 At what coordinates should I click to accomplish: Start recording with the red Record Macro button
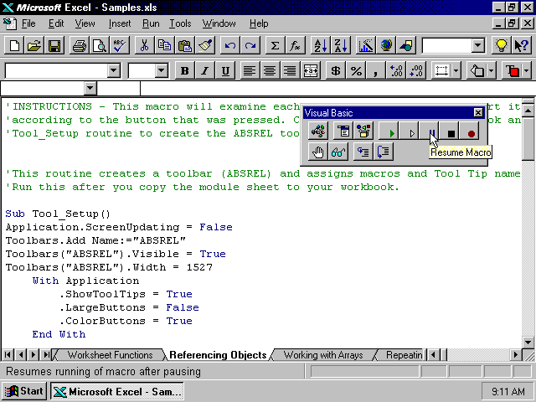coord(471,132)
